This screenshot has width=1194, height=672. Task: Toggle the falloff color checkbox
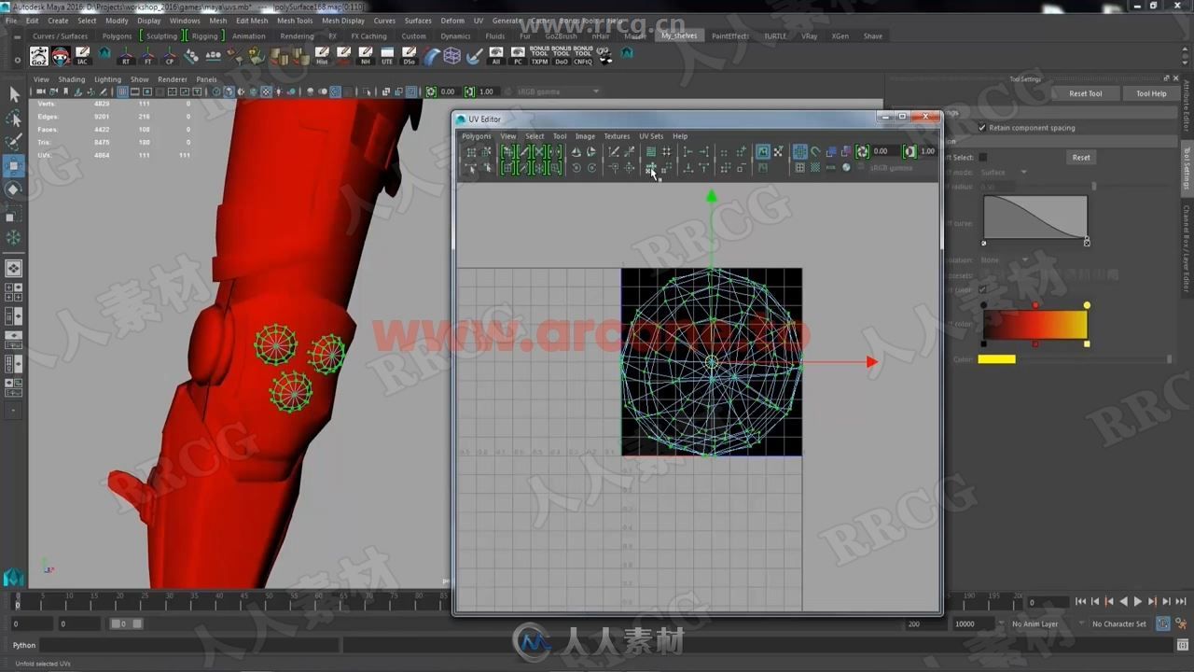click(x=982, y=289)
